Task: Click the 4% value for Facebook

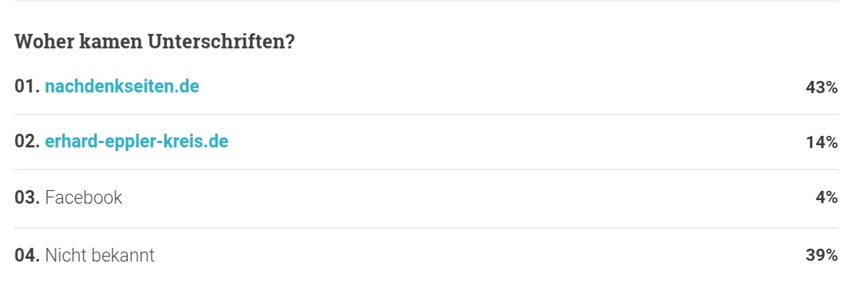Action: point(827,198)
